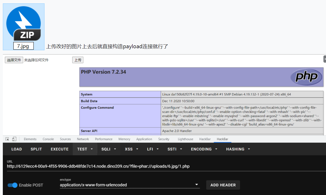The image size is (326, 195).
Task: Click the 上传 upload button
Action: click(x=78, y=60)
